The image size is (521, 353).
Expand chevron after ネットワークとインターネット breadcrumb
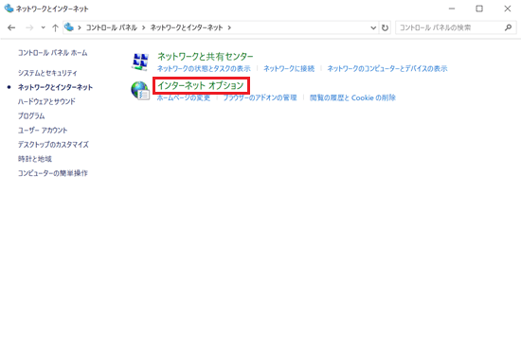(229, 27)
